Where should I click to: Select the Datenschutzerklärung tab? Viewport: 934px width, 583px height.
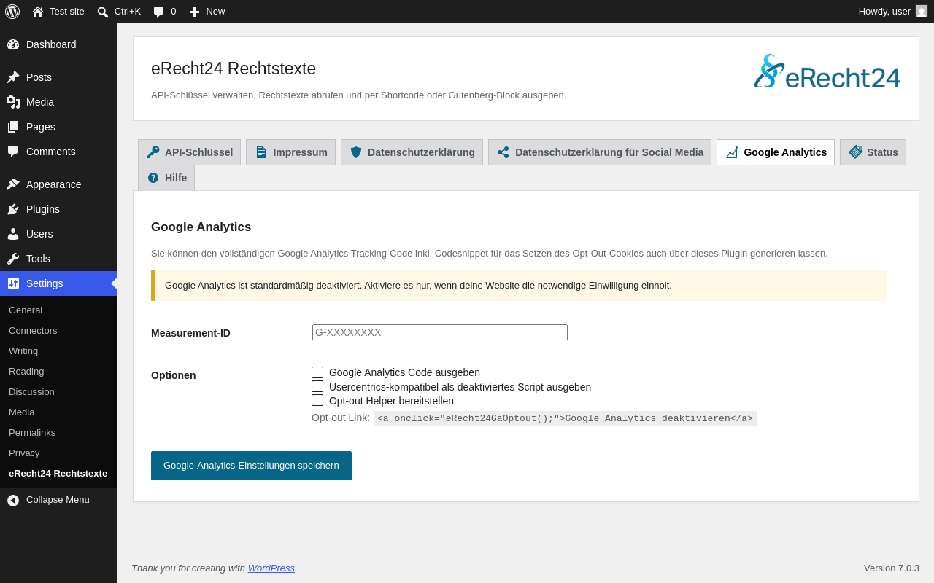(x=412, y=152)
